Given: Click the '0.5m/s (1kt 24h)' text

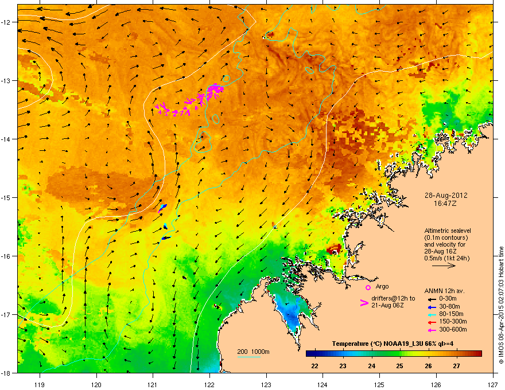Looking at the screenshot, I should pyautogui.click(x=446, y=258).
